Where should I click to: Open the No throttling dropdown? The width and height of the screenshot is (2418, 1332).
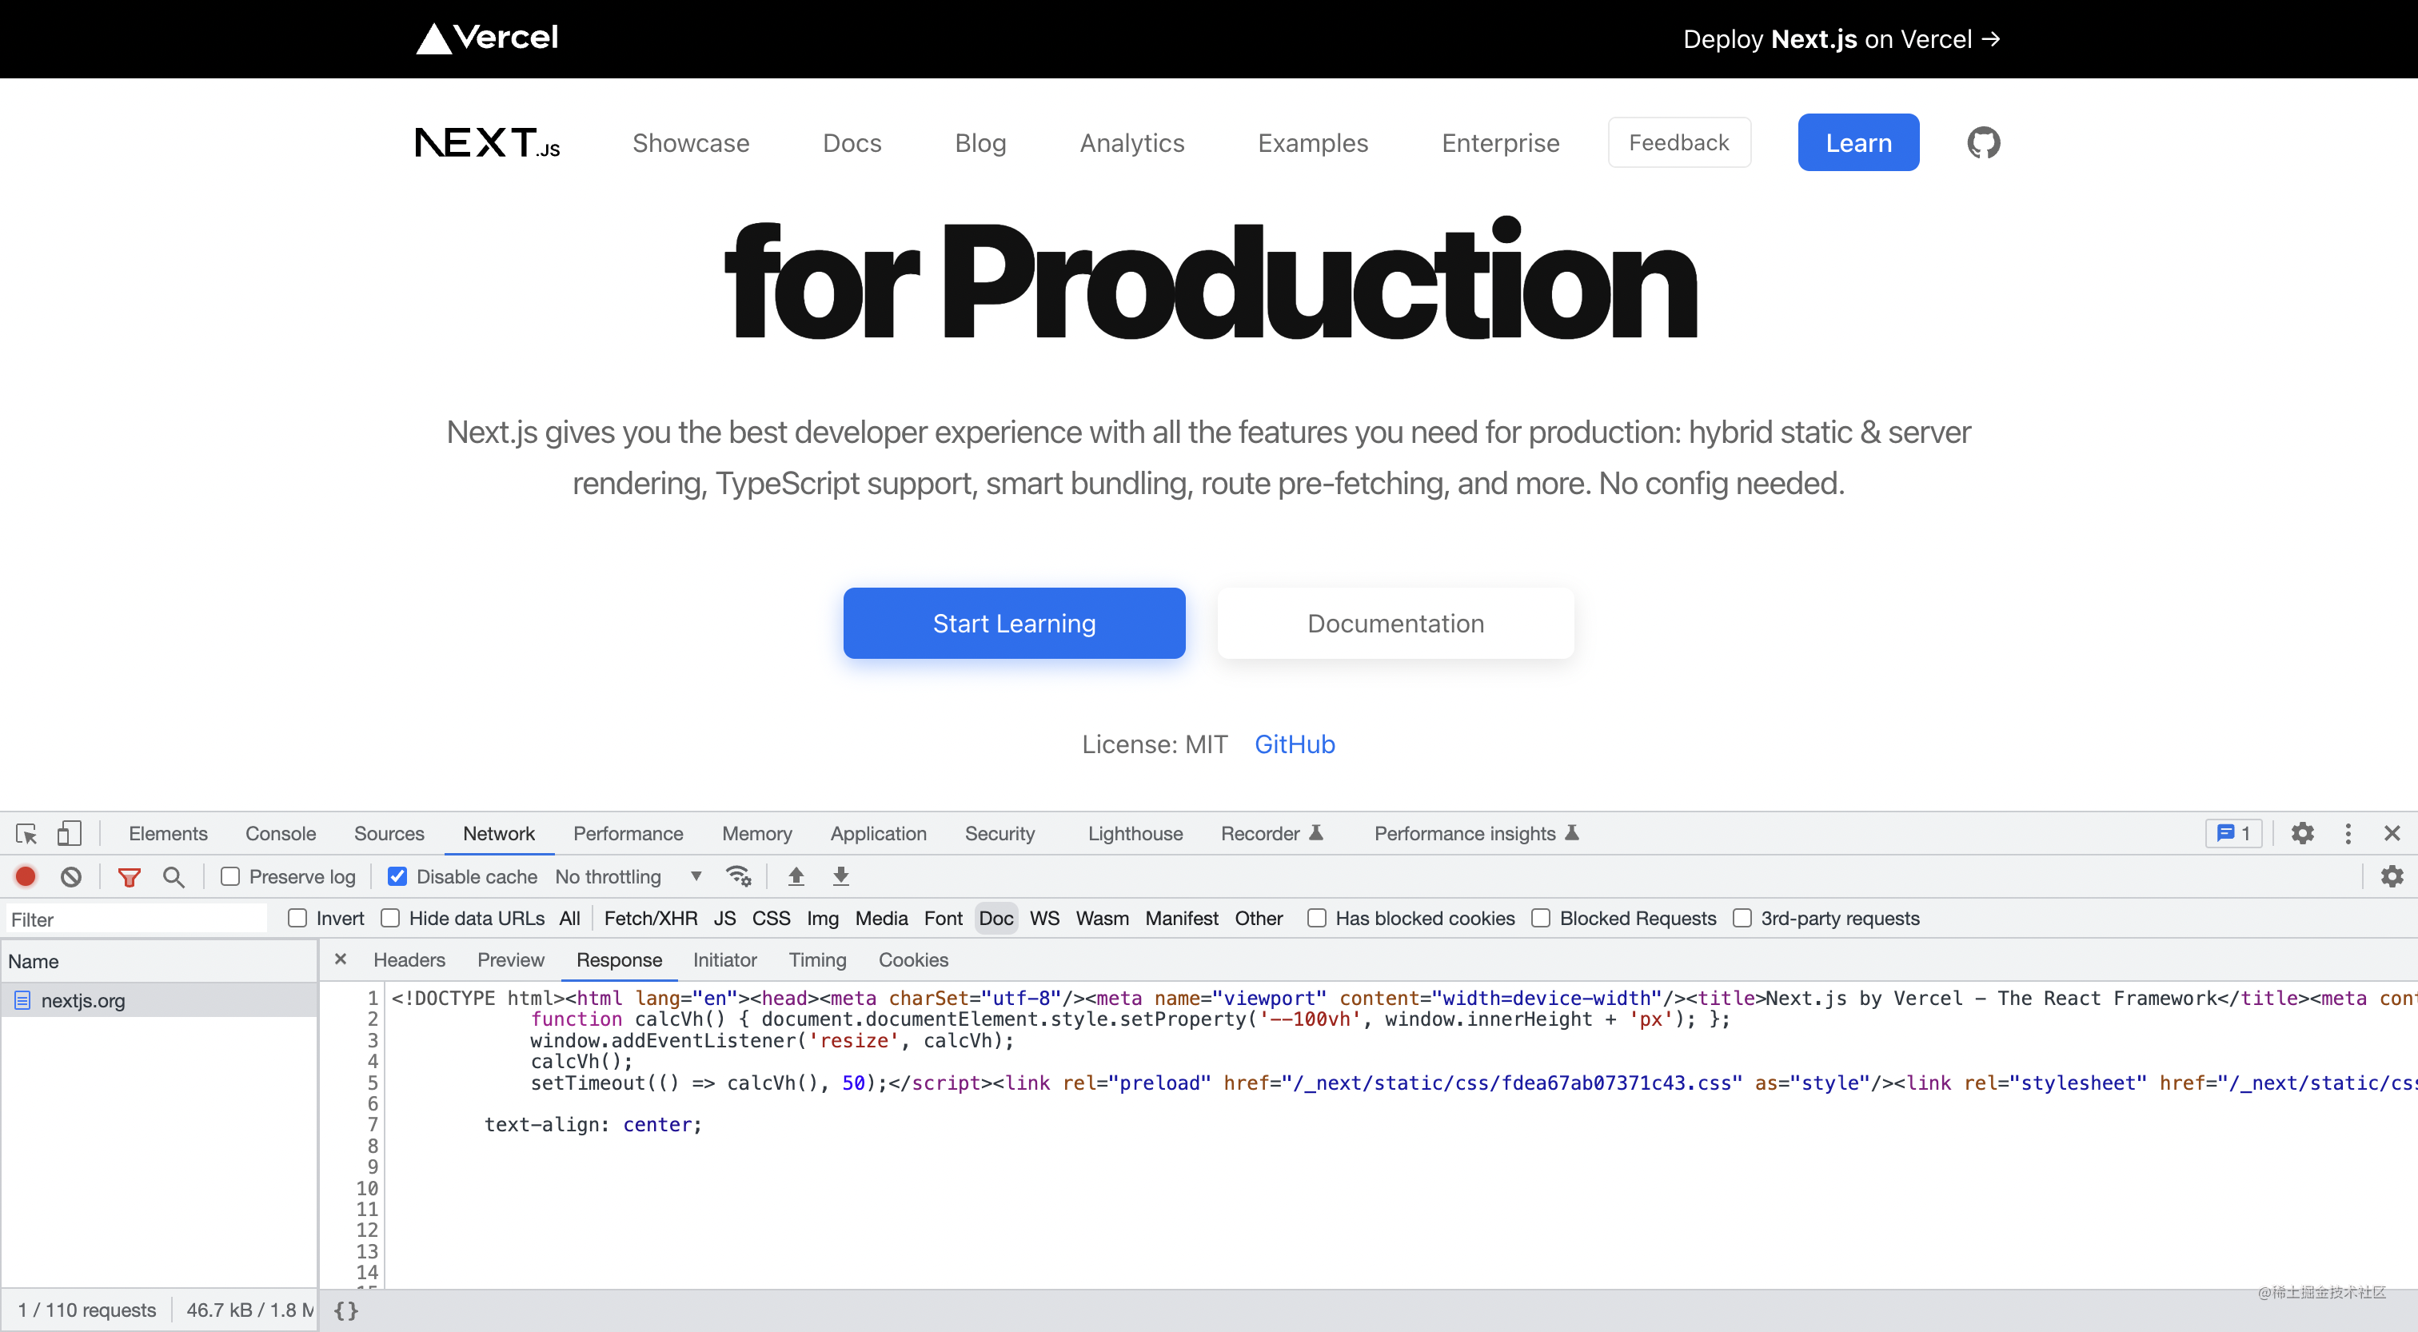(628, 877)
